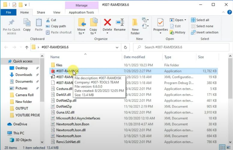The width and height of the screenshot is (233, 150).
Task: Sort by the Name column header
Action: coord(55,57)
